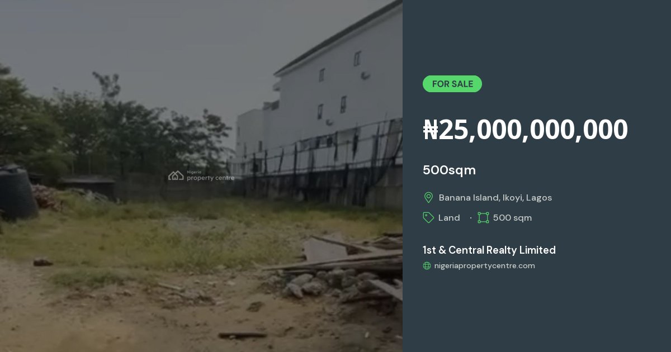Image resolution: width=671 pixels, height=352 pixels.
Task: Open 1st & Central Realty Limited agent
Action: pos(489,250)
